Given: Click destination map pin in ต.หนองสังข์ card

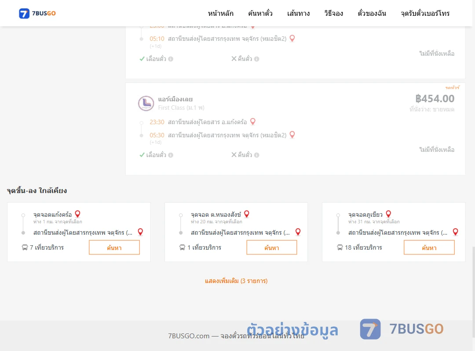Looking at the screenshot, I should click(298, 232).
